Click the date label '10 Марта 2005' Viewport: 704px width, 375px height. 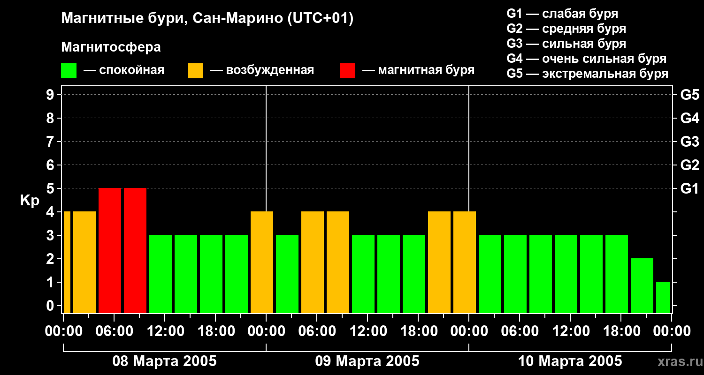point(570,361)
